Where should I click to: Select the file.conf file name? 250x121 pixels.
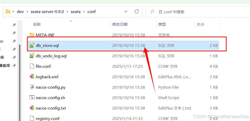point(43,66)
